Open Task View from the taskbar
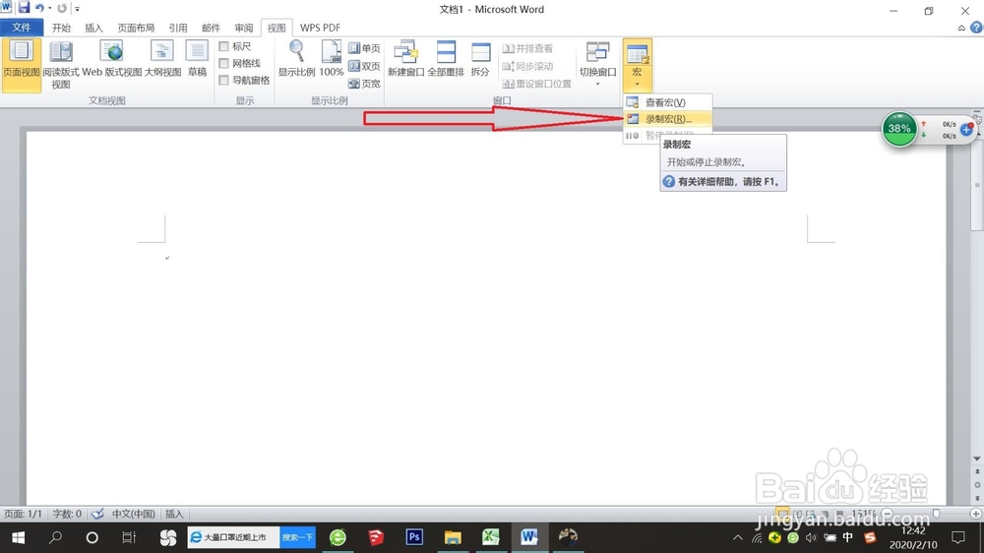This screenshot has width=984, height=553. tap(129, 537)
